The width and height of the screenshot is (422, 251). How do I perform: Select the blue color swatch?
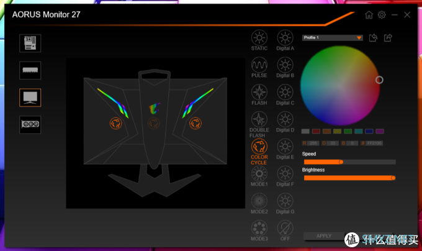369,131
